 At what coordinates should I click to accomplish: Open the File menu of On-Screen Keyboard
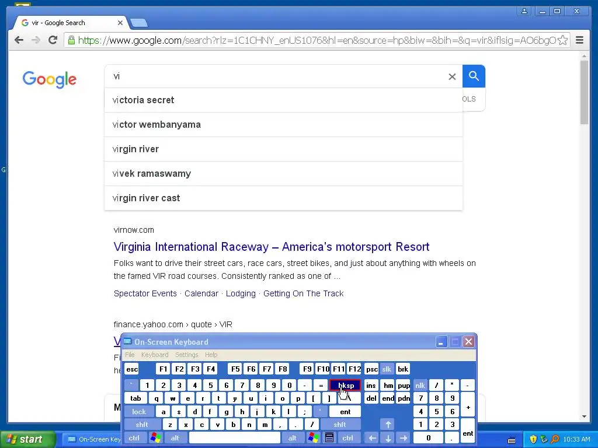point(130,355)
